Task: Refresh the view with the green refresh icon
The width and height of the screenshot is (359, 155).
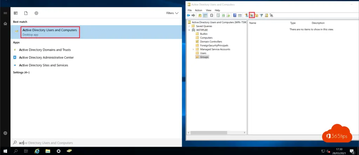Action: pyautogui.click(x=223, y=15)
